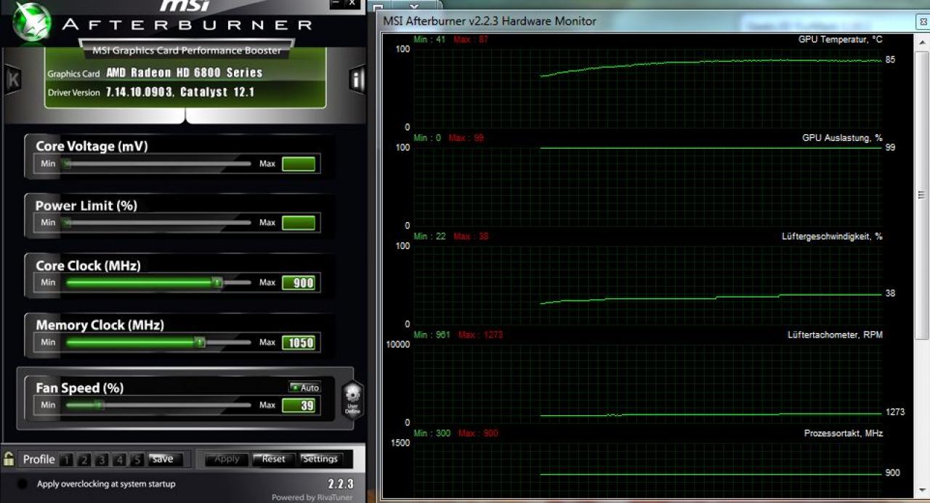
Task: Reset settings with the Reset button
Action: [x=273, y=459]
